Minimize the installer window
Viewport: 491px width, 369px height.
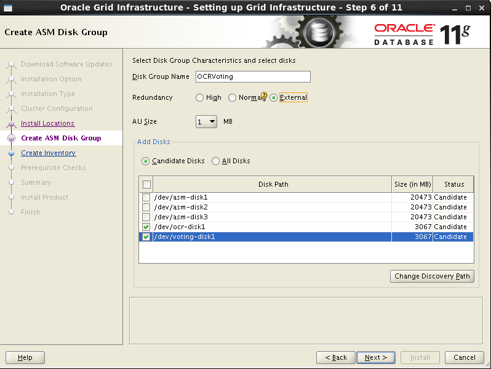point(455,9)
